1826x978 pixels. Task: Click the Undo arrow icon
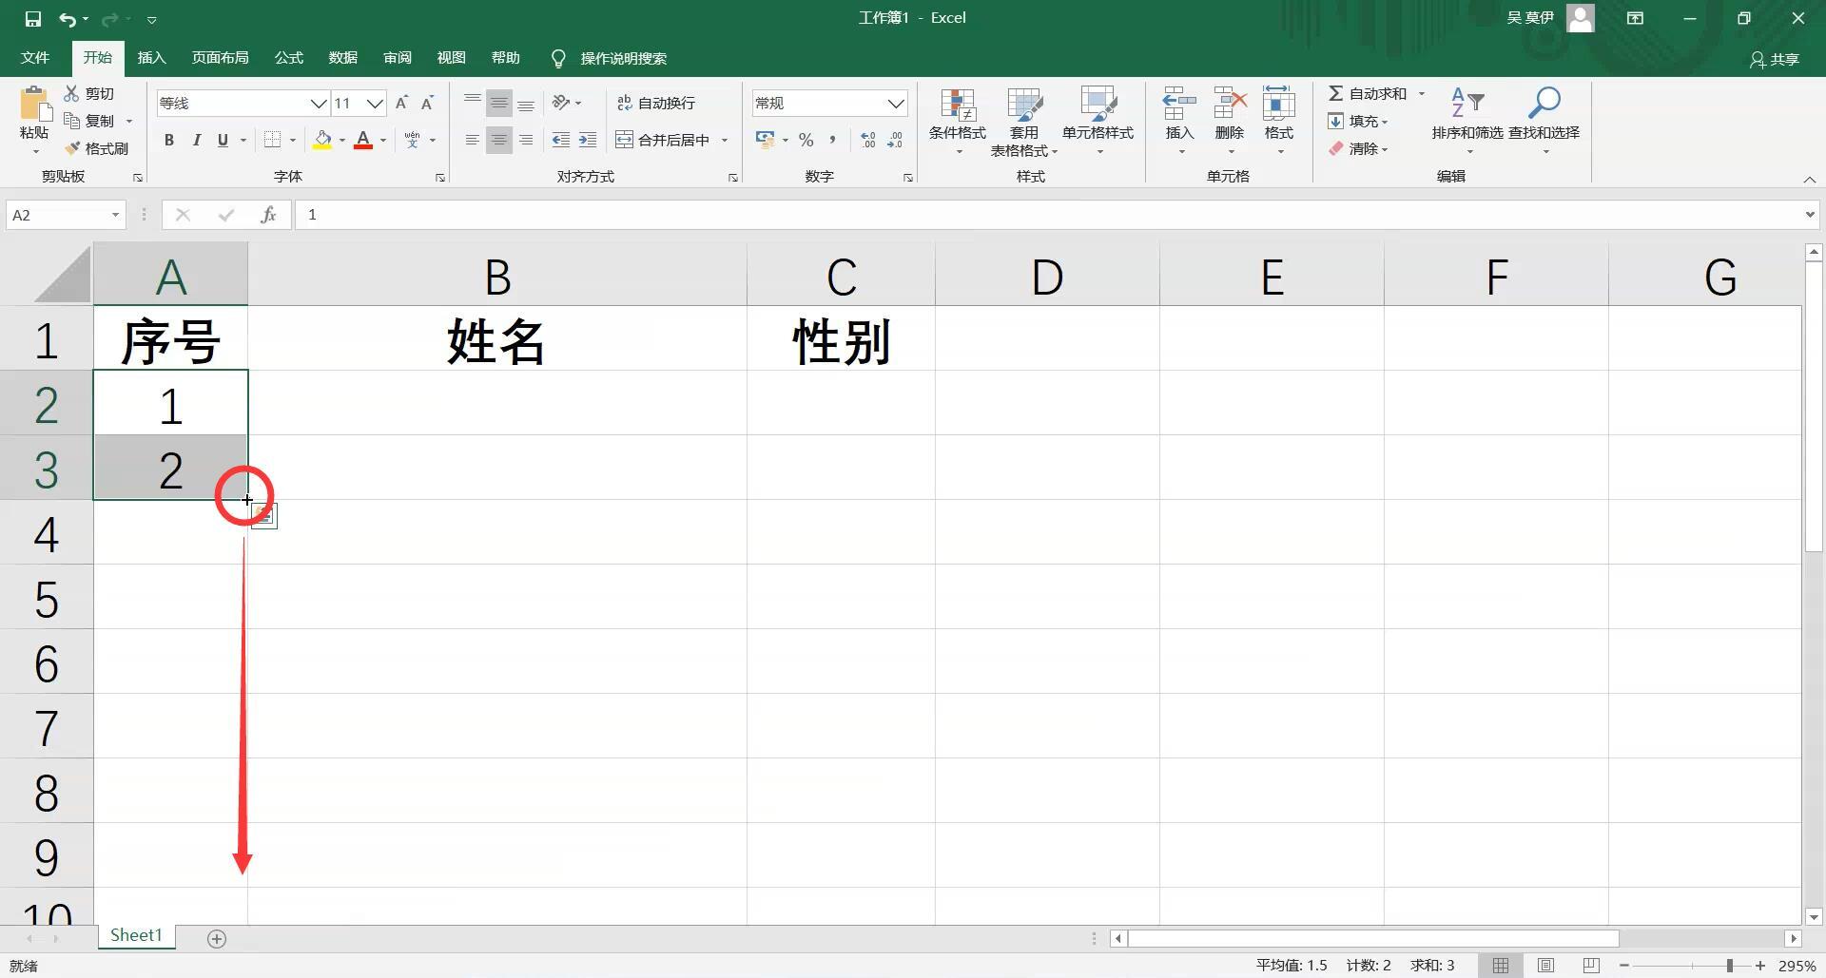tap(68, 18)
